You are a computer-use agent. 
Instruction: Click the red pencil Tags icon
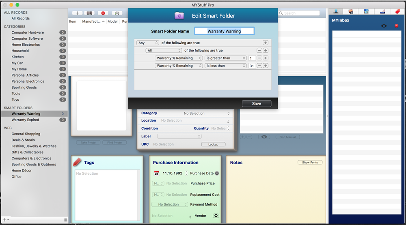point(77,162)
